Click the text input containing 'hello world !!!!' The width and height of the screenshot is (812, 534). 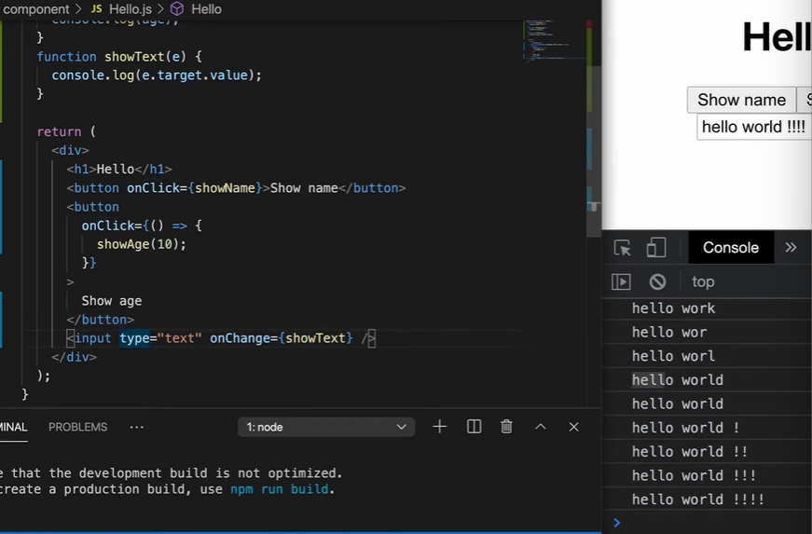pos(754,127)
